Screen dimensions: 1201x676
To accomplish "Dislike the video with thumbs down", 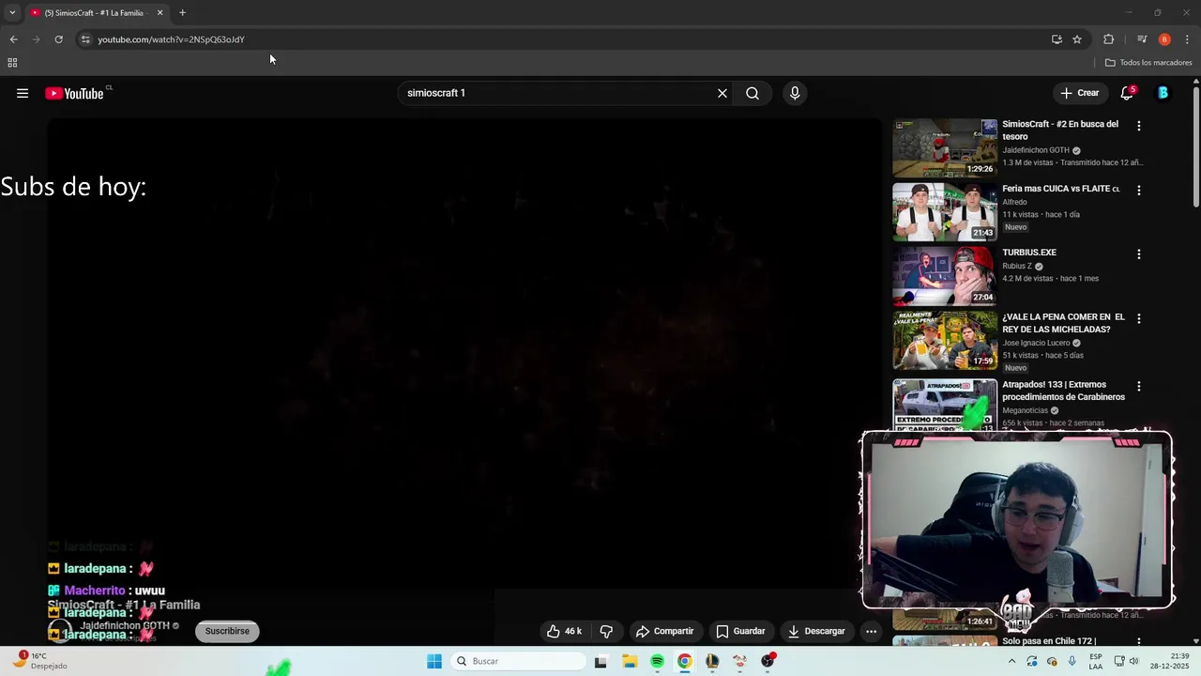I will [606, 631].
